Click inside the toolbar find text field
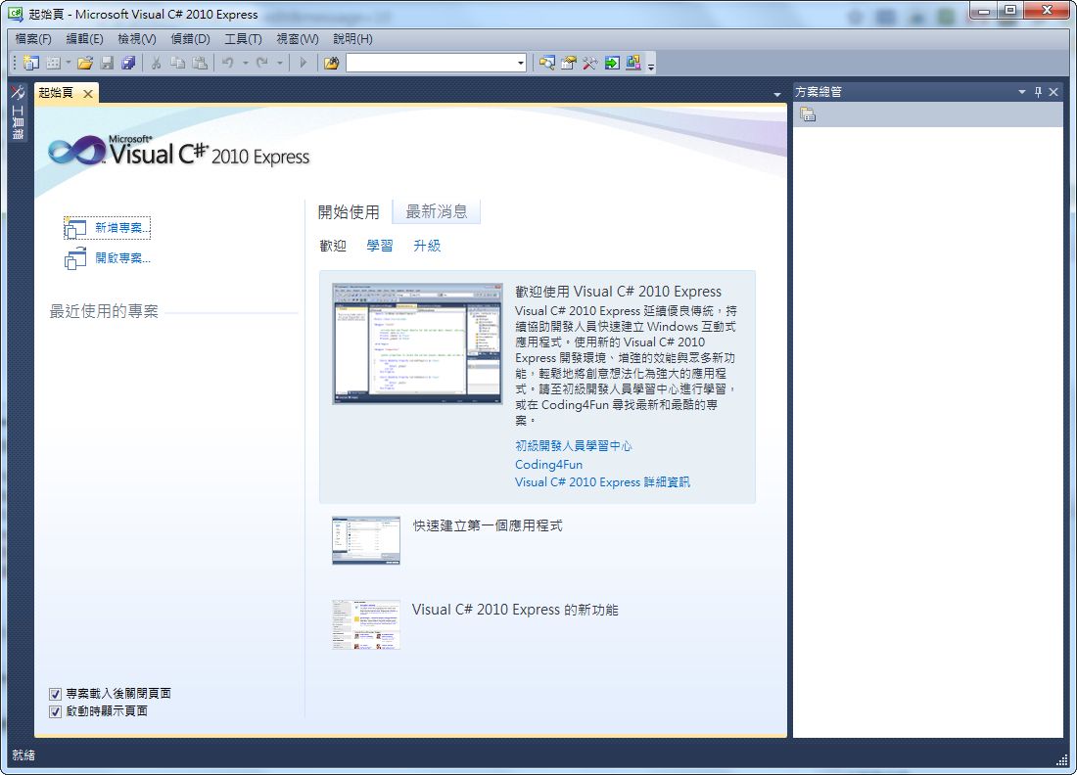Viewport: 1077px width, 775px height. (x=431, y=64)
